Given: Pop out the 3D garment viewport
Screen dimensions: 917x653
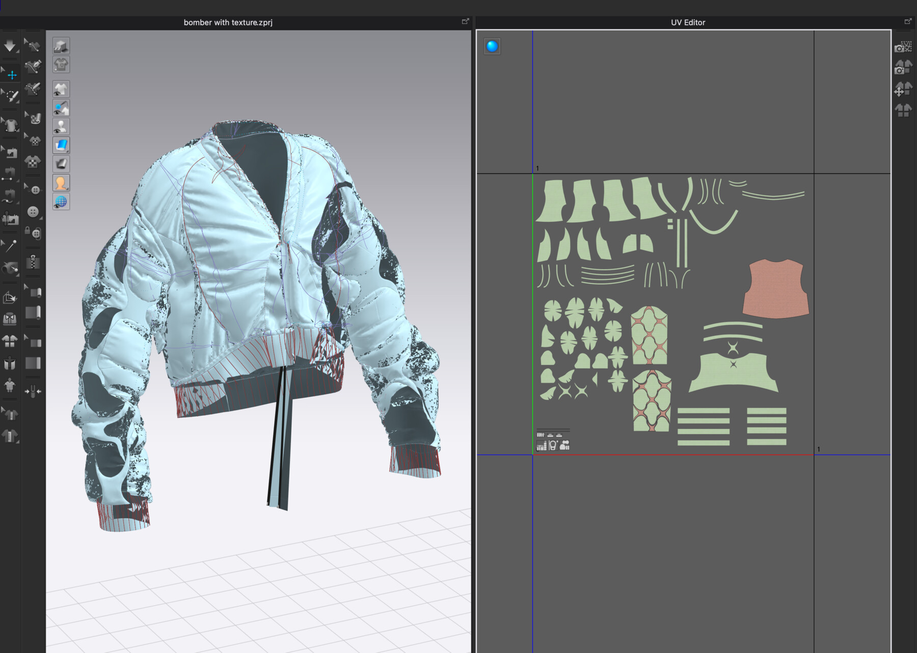Looking at the screenshot, I should [465, 21].
